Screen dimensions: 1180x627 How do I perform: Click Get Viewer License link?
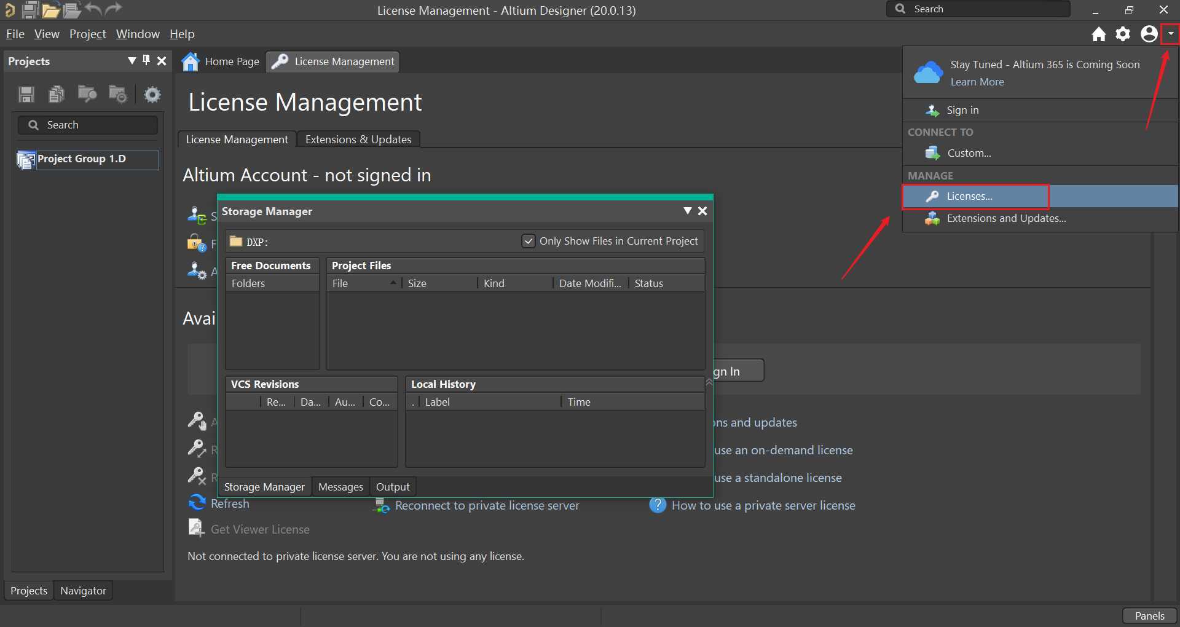coord(260,529)
